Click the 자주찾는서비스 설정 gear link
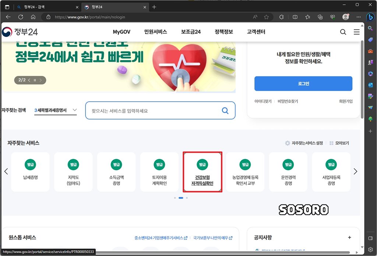 [304, 143]
